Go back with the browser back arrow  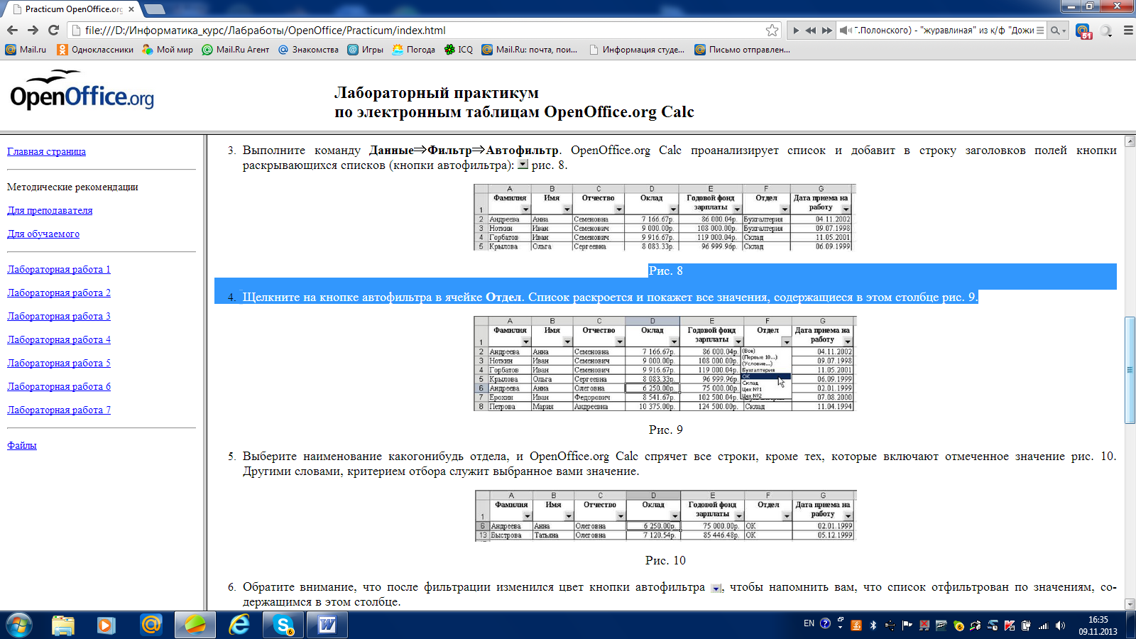12,30
